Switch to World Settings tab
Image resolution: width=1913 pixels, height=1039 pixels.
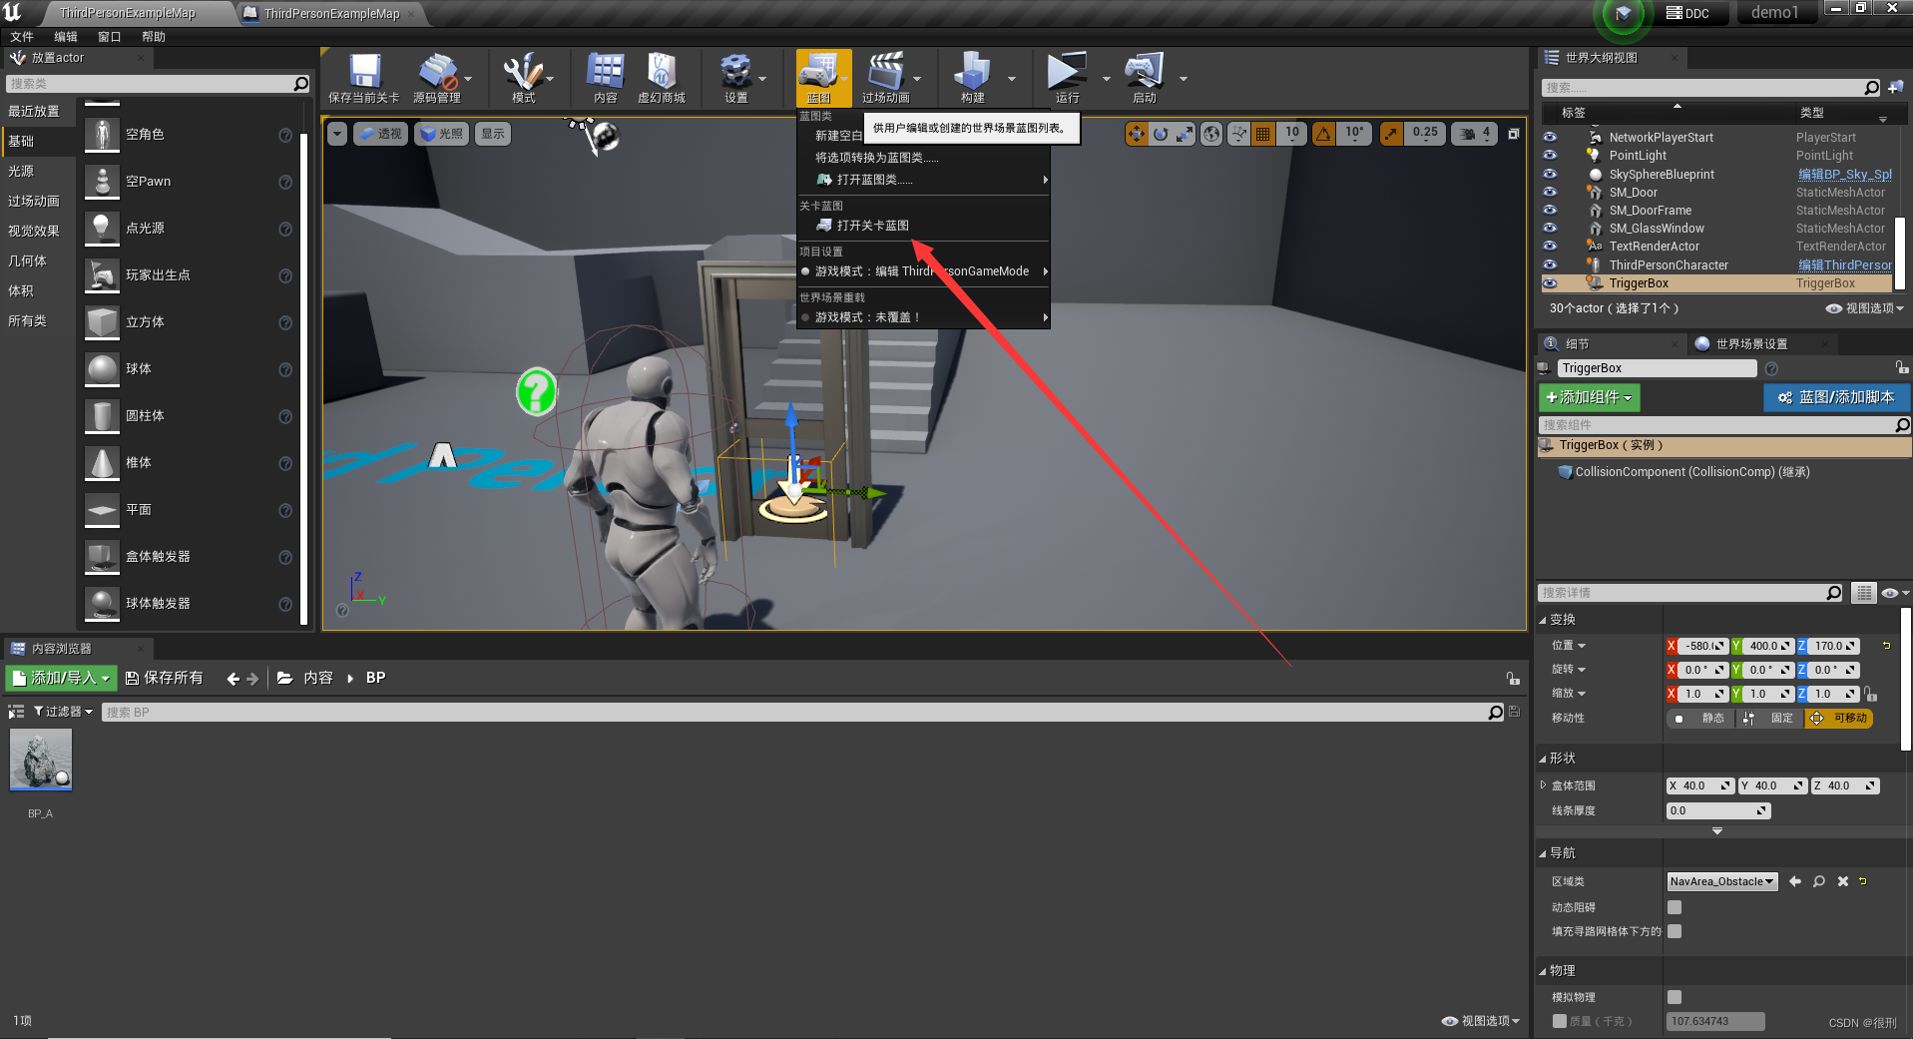point(1750,344)
